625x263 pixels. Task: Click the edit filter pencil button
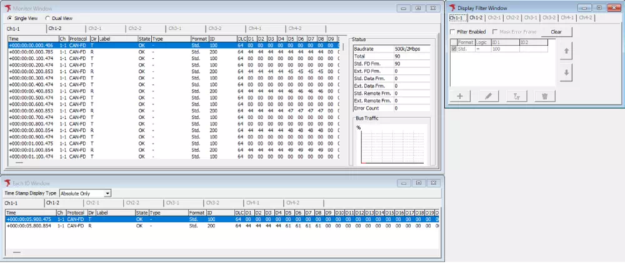487,96
